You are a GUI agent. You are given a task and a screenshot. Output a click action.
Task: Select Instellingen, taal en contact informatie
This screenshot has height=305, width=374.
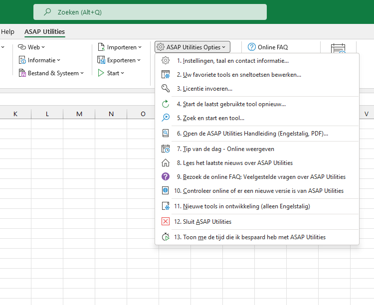point(257,61)
